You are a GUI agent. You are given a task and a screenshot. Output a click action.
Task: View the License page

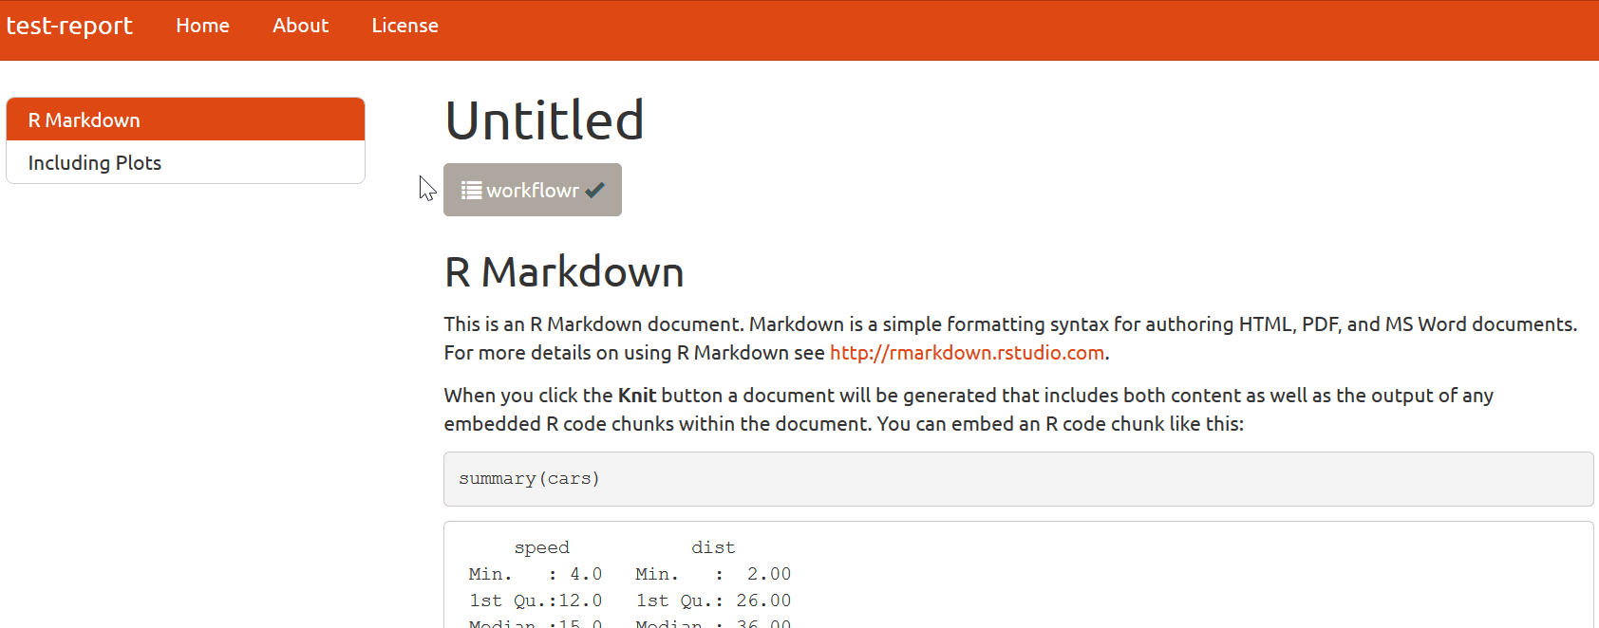pos(404,26)
